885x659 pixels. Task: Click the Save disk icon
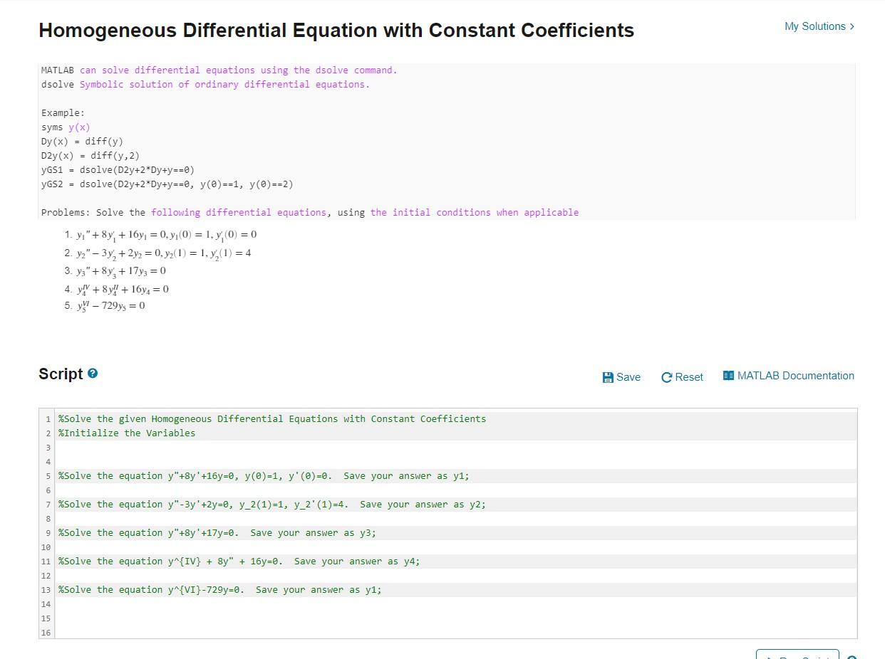coord(608,376)
